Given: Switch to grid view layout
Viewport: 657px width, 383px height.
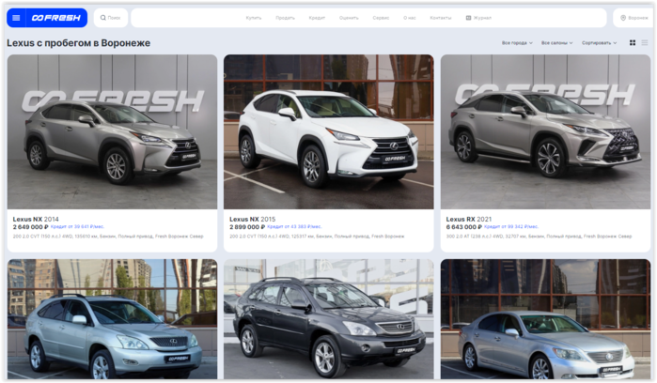Looking at the screenshot, I should pos(633,42).
